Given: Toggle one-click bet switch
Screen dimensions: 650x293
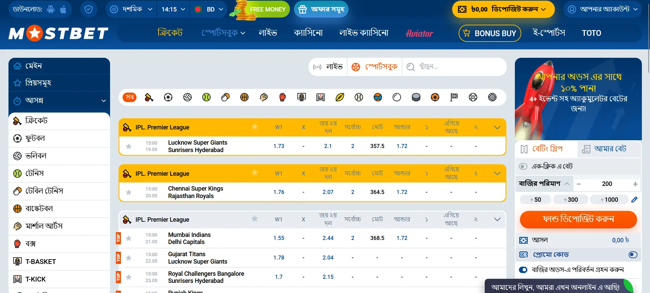Looking at the screenshot, I should 523,166.
